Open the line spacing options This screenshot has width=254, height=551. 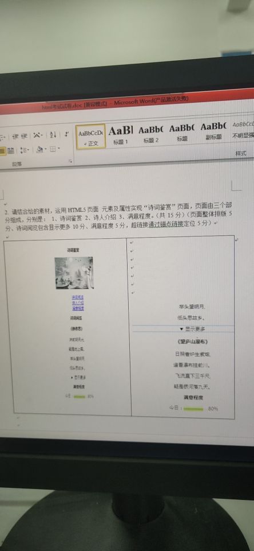click(x=25, y=150)
